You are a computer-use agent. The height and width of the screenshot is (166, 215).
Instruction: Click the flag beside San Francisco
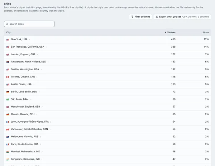click(x=8, y=47)
